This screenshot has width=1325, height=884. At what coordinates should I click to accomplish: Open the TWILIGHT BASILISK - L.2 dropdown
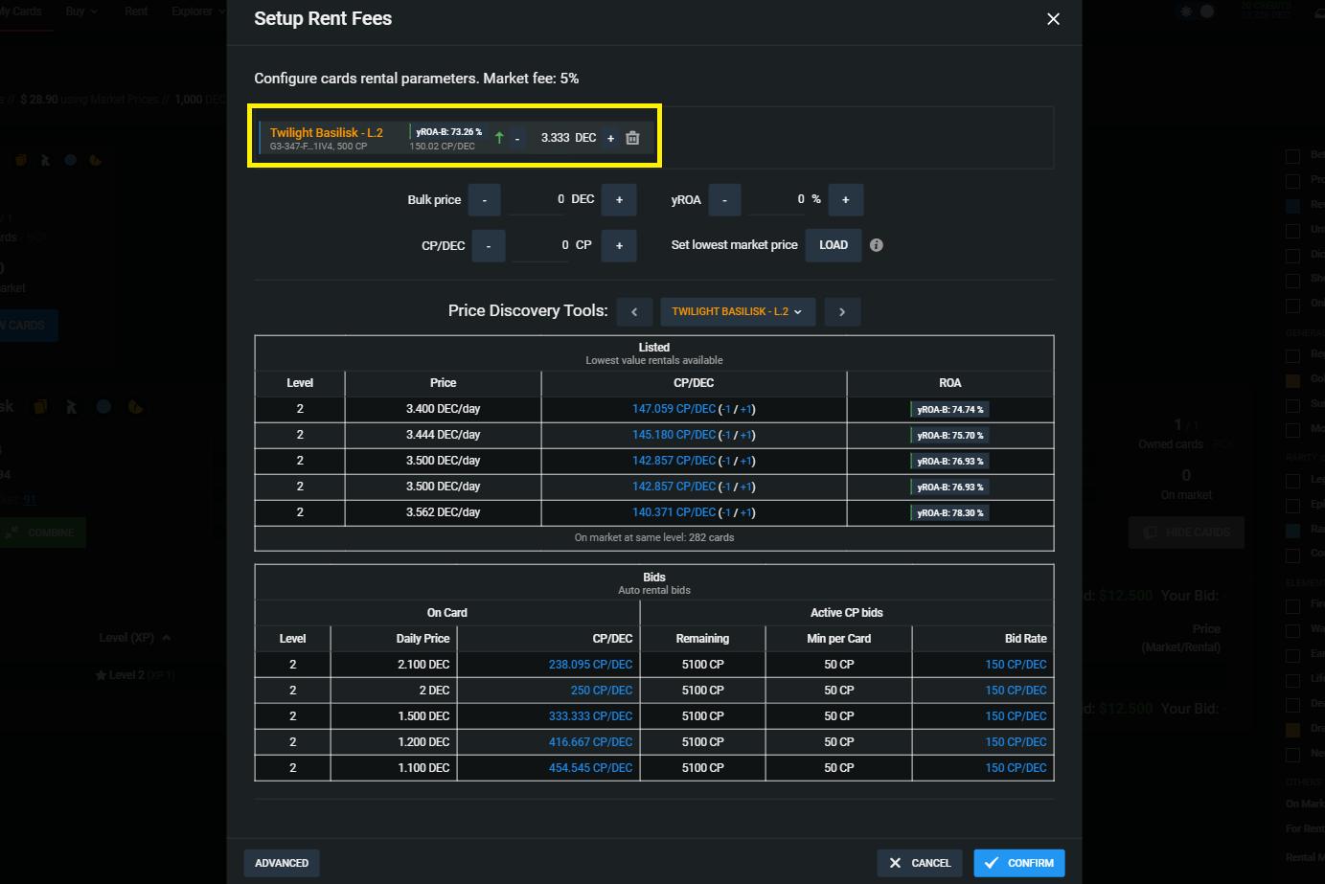pos(737,312)
